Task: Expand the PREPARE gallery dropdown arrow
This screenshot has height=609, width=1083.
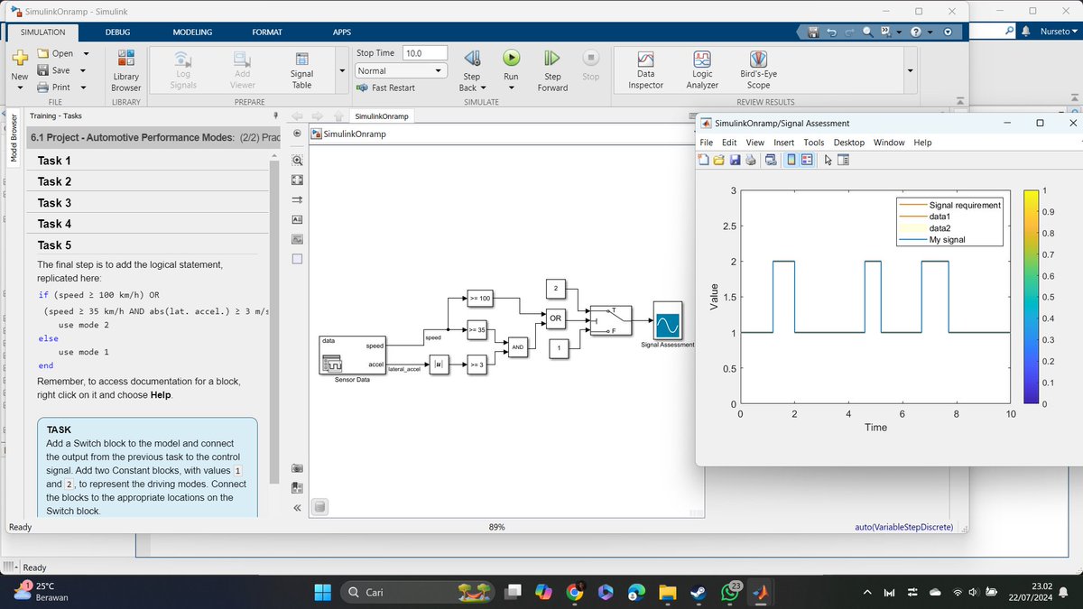Action: 341,70
